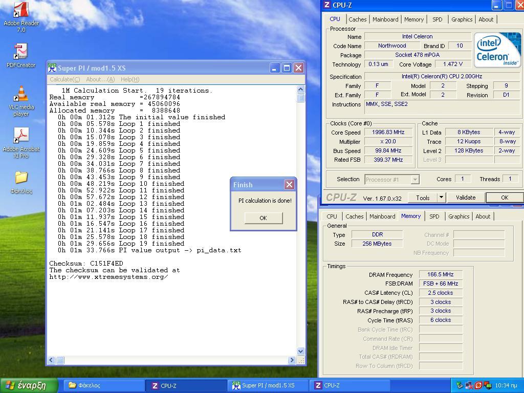524x393 pixels.
Task: Click the red circular system tray icon
Action: pos(478,386)
